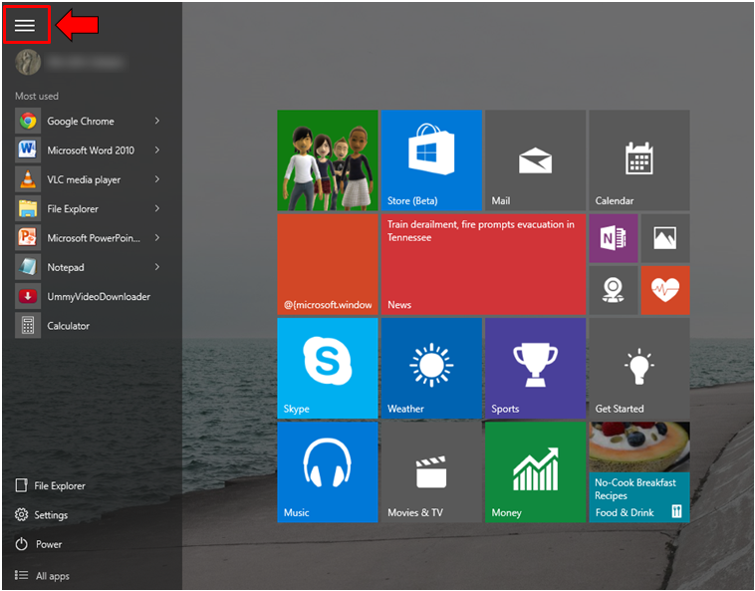Image resolution: width=755 pixels, height=591 pixels.
Task: Open the Sports trophy tile
Action: coord(536,369)
